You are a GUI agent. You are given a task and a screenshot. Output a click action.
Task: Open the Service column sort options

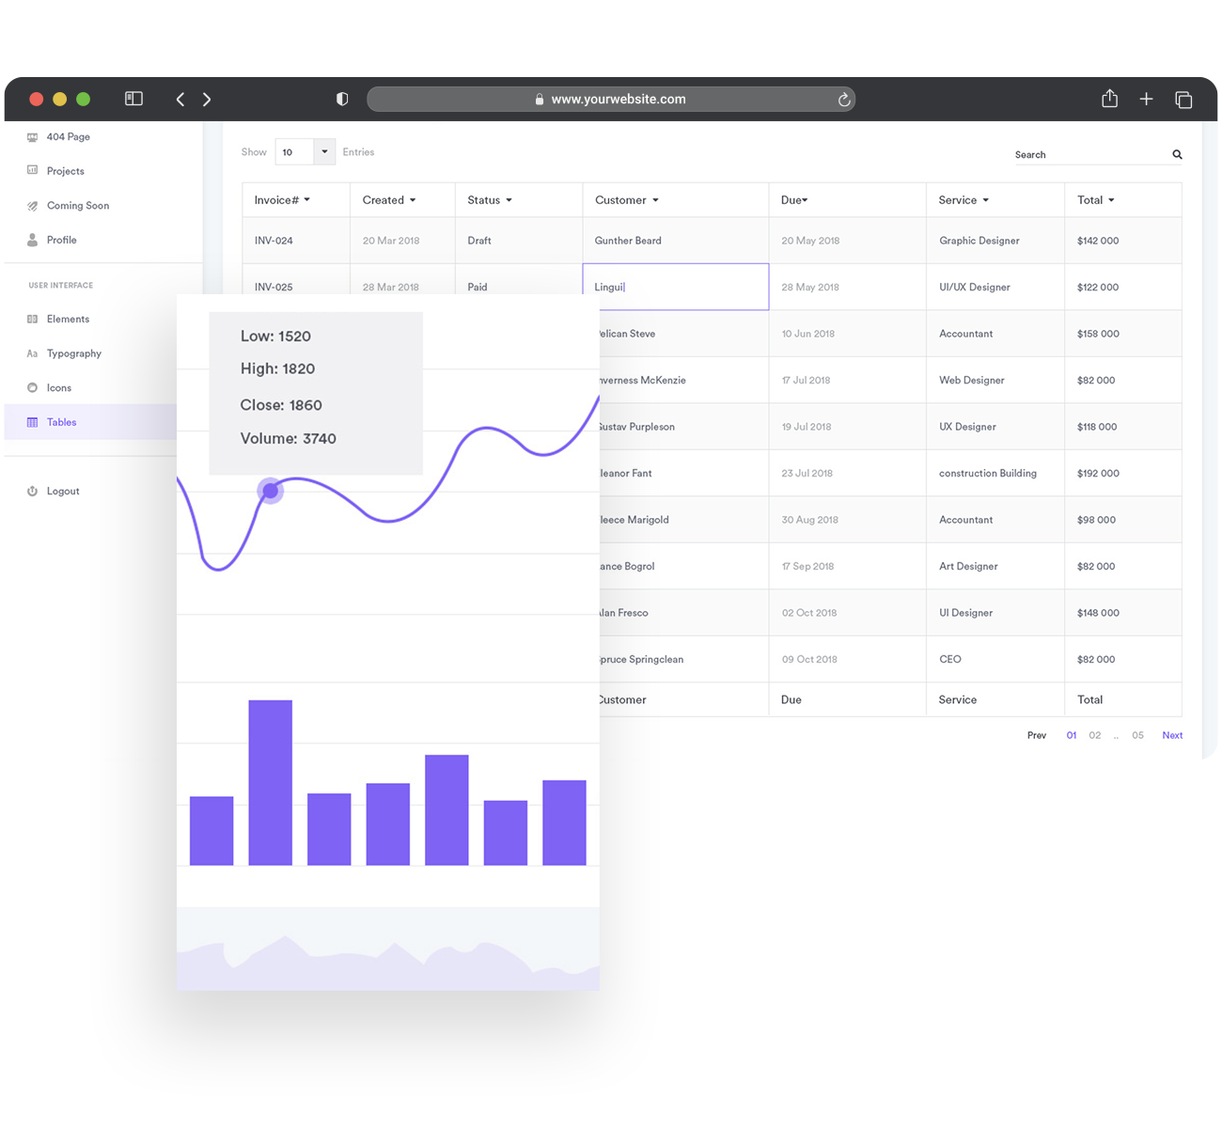[986, 199]
